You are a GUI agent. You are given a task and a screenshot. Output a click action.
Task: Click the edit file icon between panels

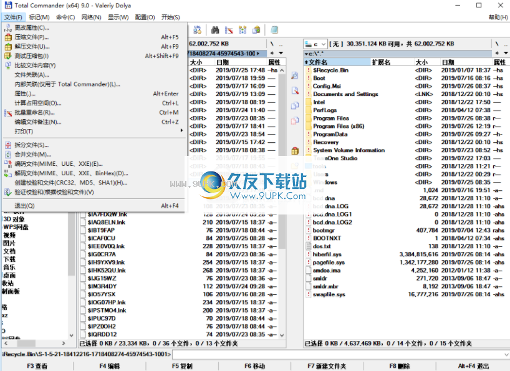(x=295, y=90)
